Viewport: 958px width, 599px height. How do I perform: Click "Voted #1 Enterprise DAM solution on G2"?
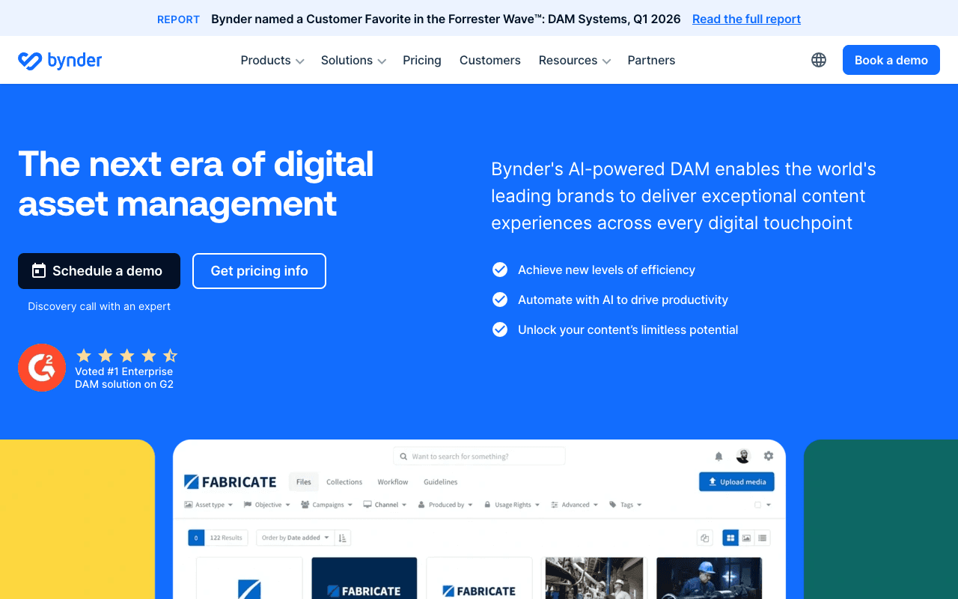pos(124,377)
